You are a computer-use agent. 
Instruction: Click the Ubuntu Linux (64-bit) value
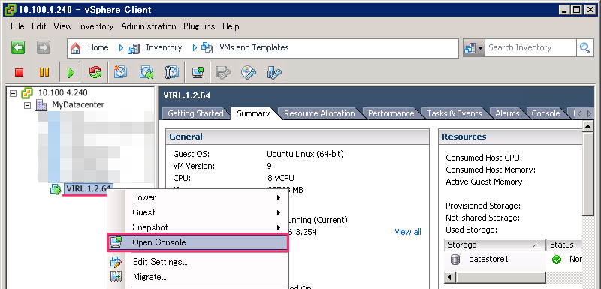(x=305, y=155)
